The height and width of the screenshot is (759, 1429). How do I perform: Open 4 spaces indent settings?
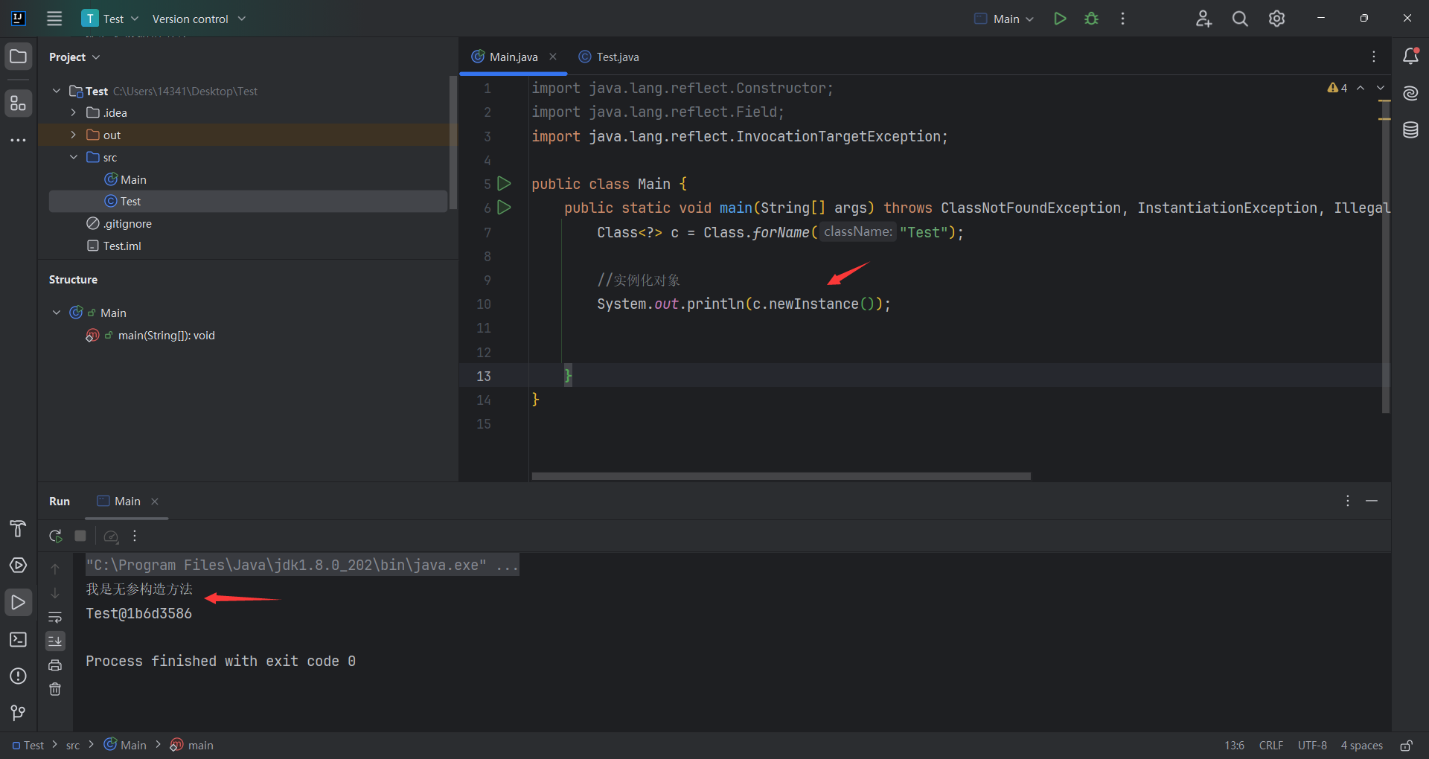[1362, 746]
